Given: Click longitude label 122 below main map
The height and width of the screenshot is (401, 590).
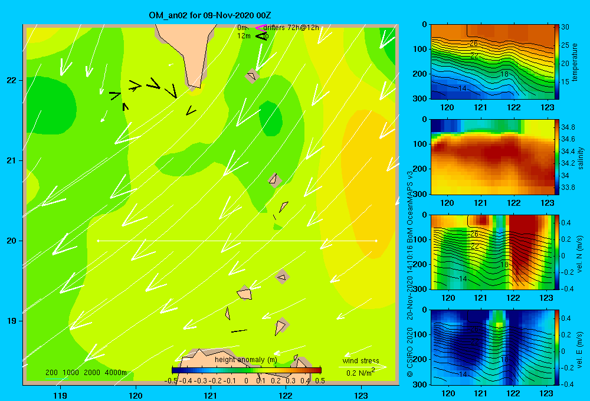Looking at the screenshot, I should (286, 395).
